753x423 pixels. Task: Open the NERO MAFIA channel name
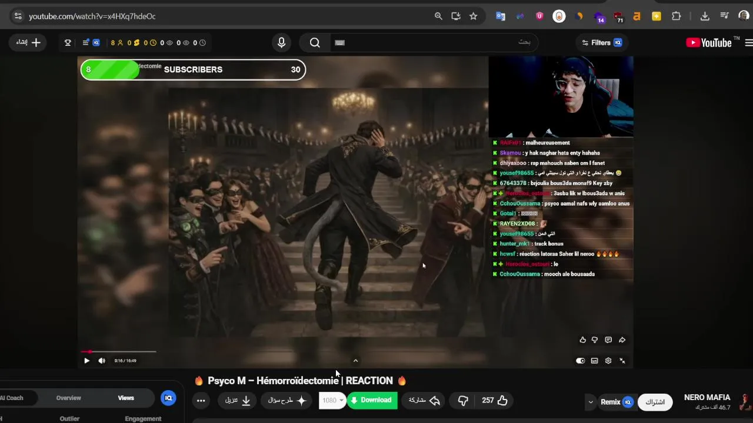(x=707, y=398)
